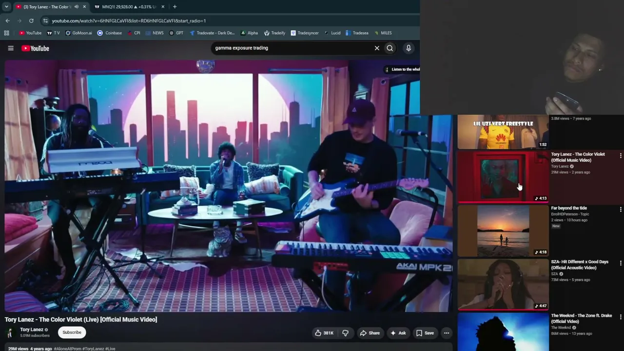
Task: Open the TV bookmark
Action: tap(54, 33)
